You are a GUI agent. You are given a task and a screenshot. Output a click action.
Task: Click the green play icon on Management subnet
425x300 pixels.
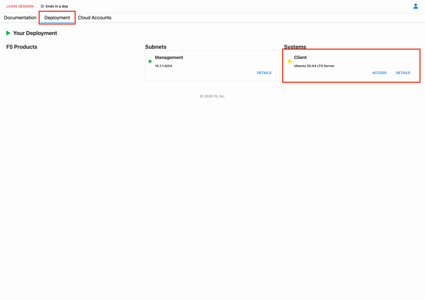tap(150, 61)
